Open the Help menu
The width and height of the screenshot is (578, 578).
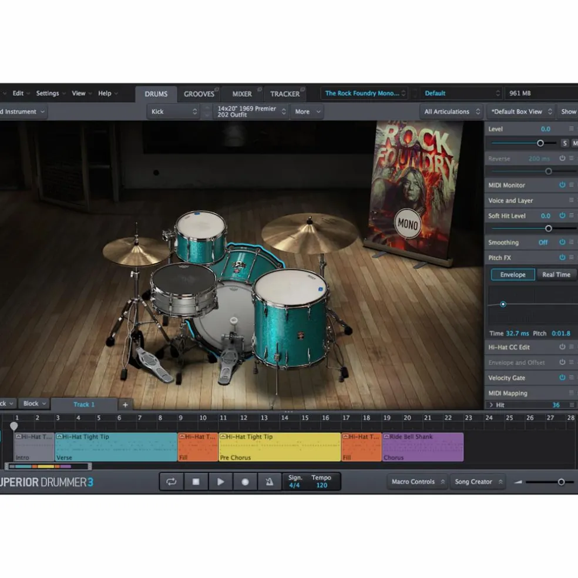click(x=105, y=93)
